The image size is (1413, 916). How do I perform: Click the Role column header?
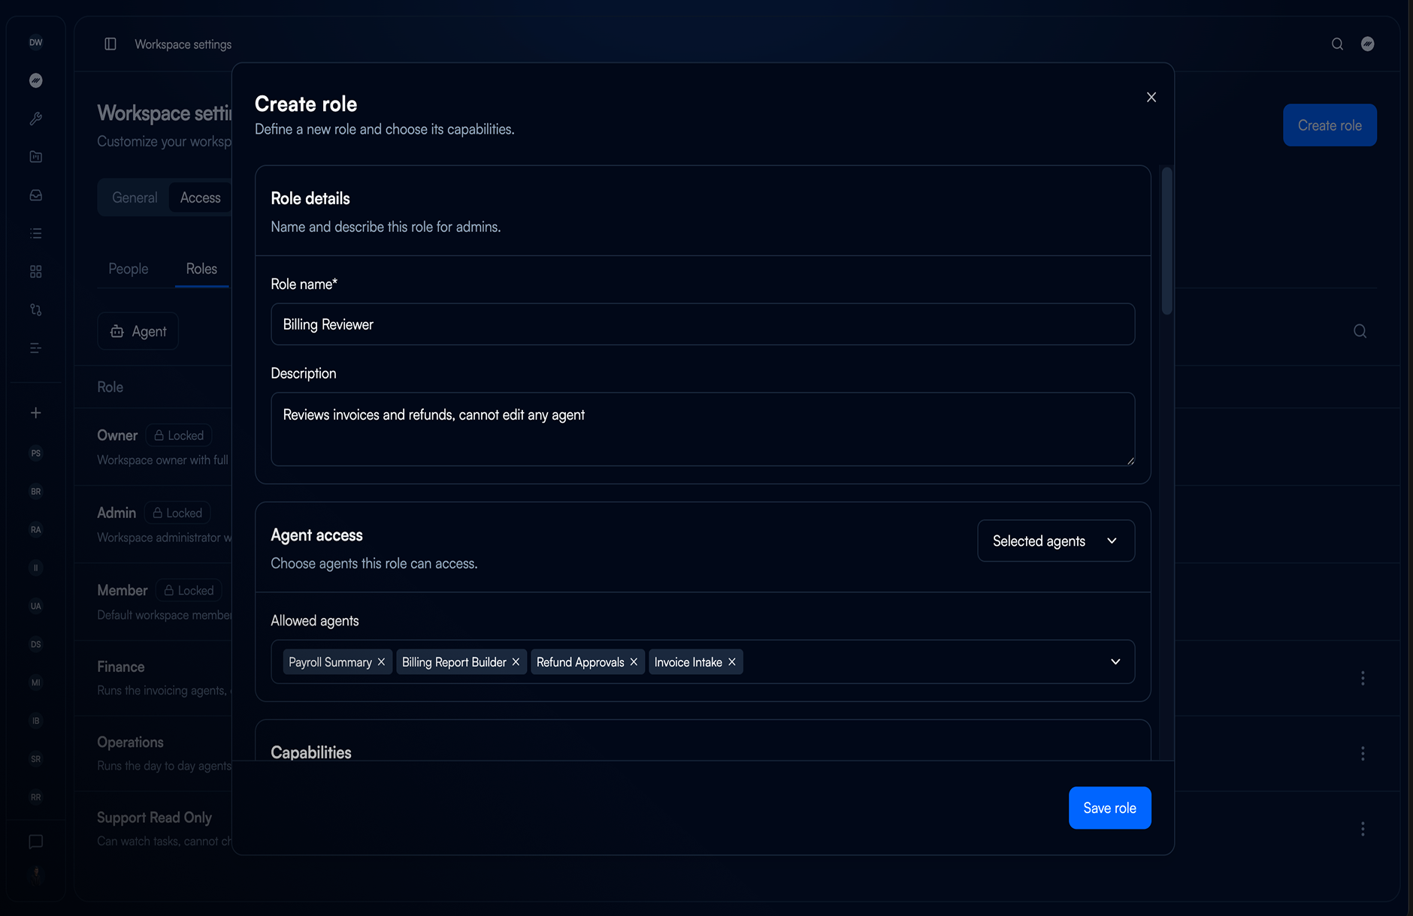[x=110, y=387]
